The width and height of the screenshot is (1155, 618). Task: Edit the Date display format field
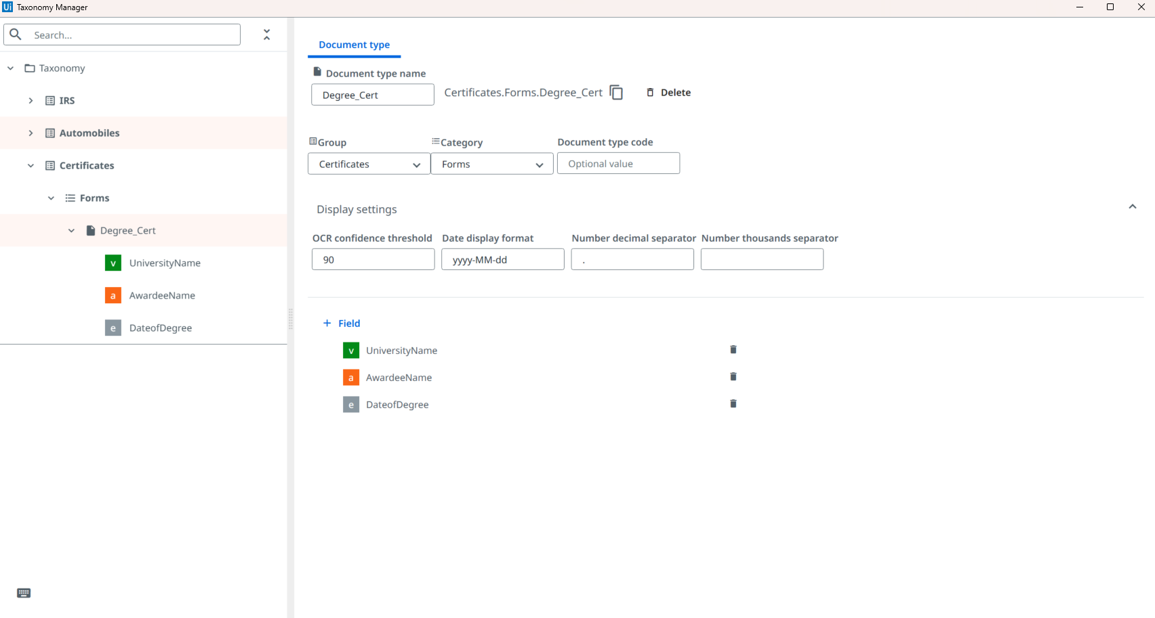pyautogui.click(x=503, y=259)
